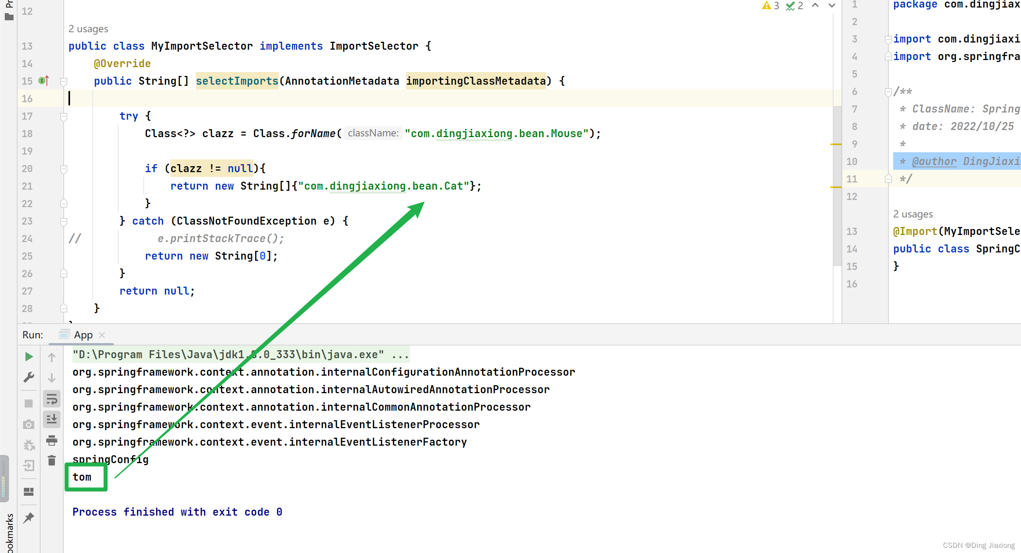Click '2 usages' hint above MyImportSelector
The image size is (1021, 553).
point(88,29)
